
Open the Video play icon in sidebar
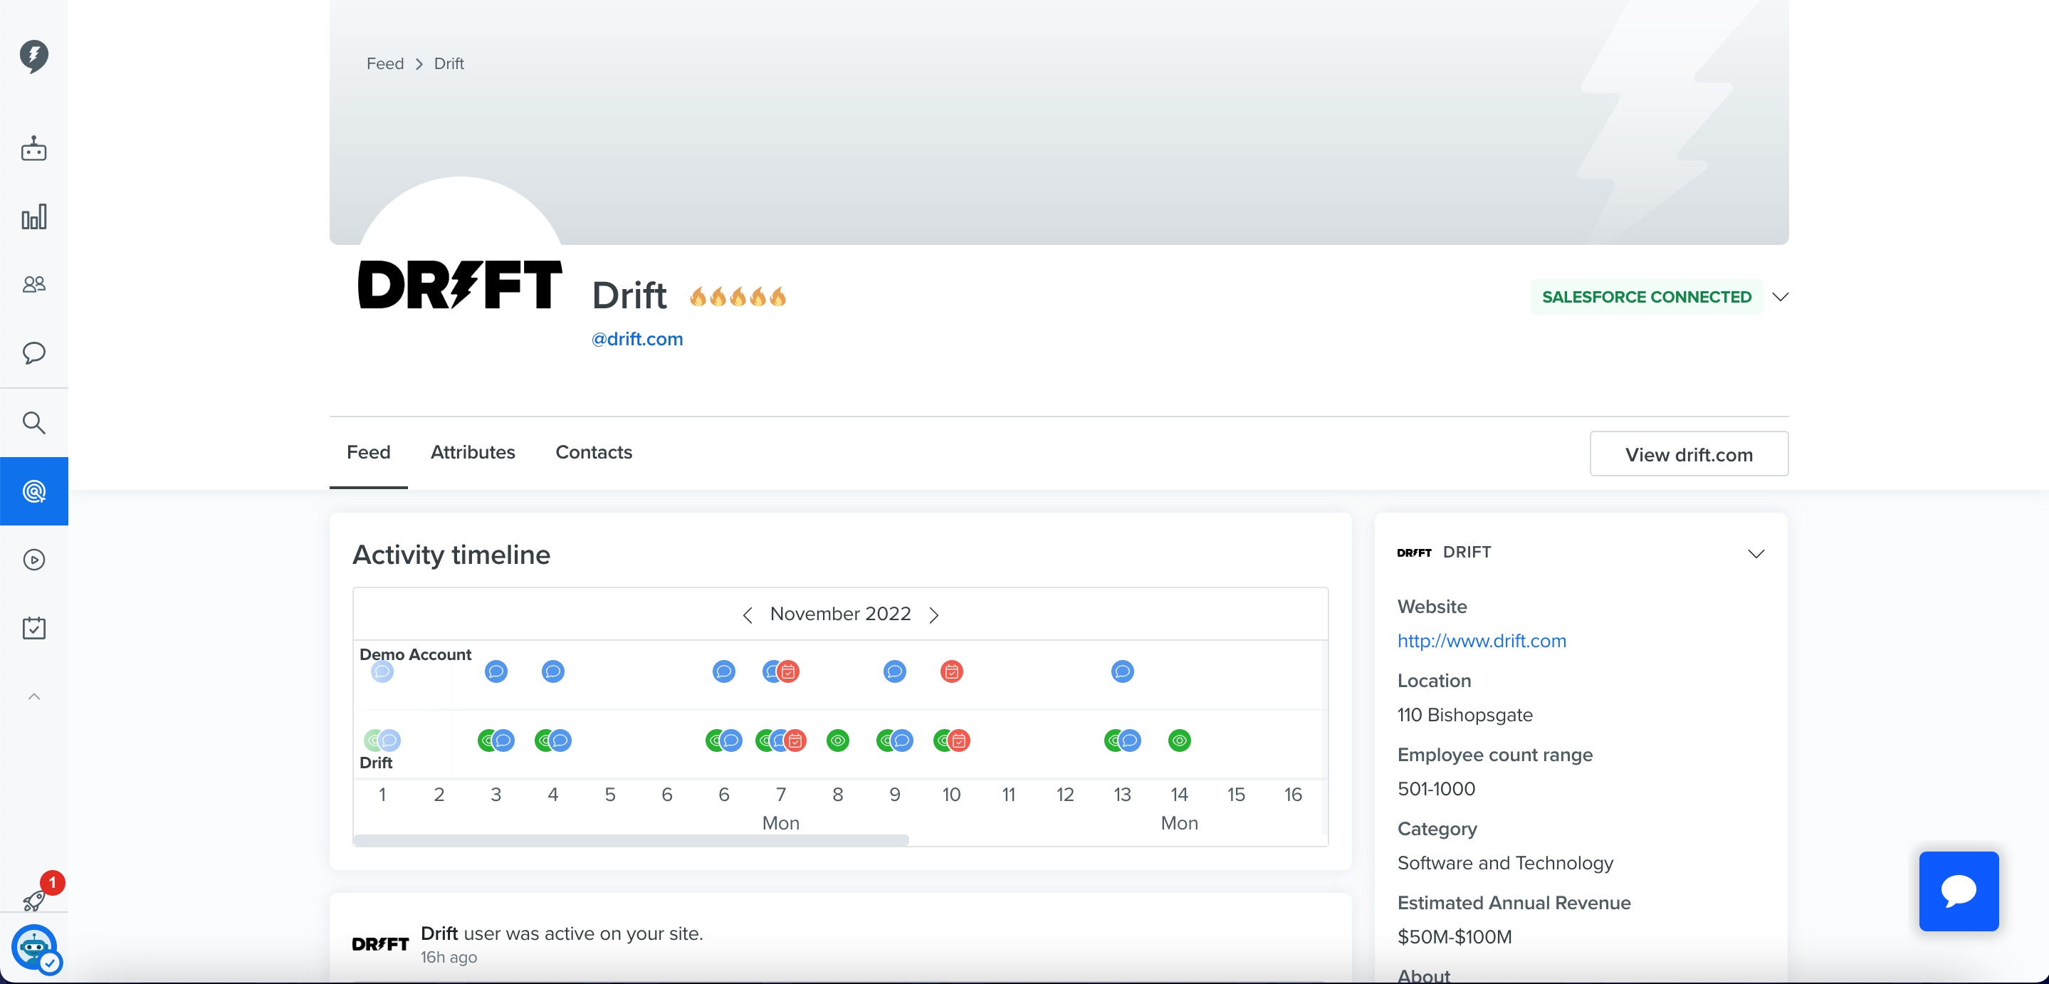[x=34, y=560]
